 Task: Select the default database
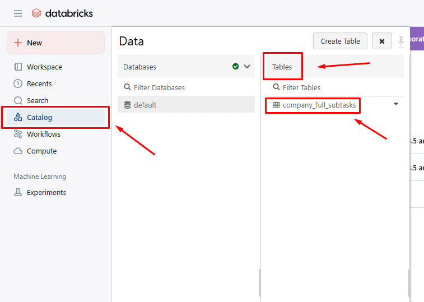click(x=187, y=105)
